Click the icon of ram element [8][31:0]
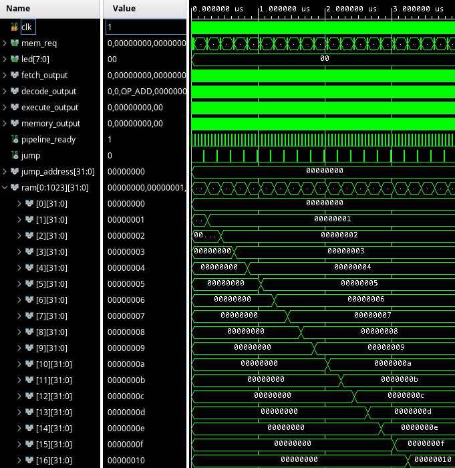Viewport: 455px width, 468px height. 29,332
